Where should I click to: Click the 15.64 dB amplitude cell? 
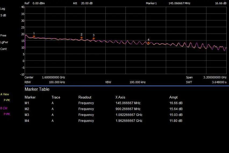[x=176, y=109]
